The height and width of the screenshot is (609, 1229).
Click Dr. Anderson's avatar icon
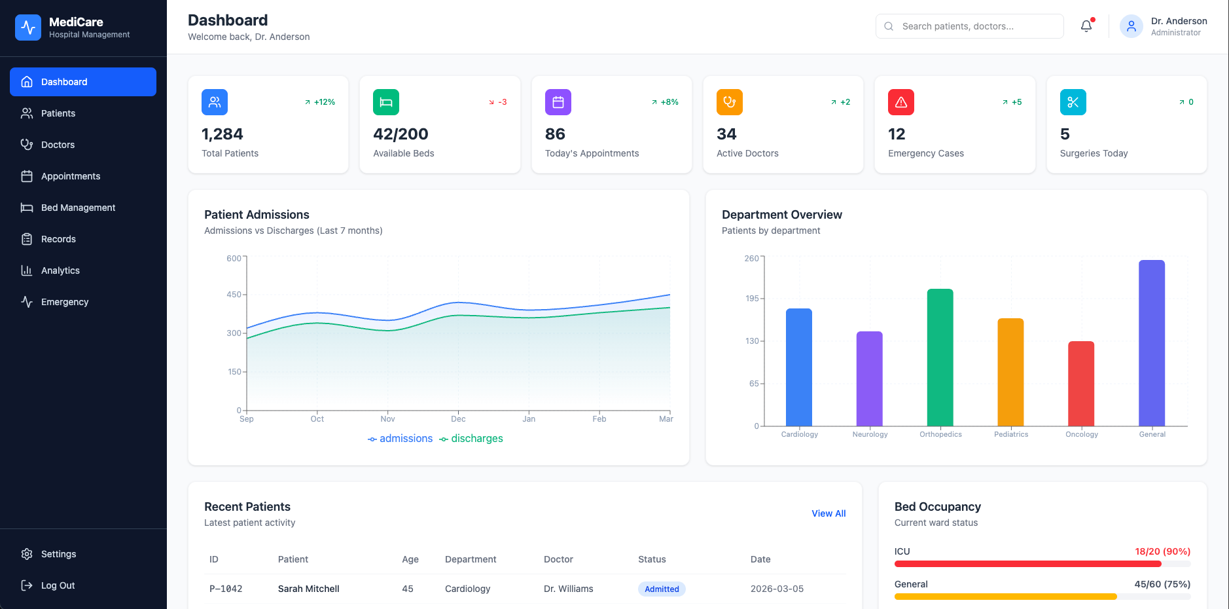tap(1131, 26)
